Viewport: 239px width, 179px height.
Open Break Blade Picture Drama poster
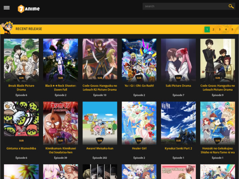[22, 60]
